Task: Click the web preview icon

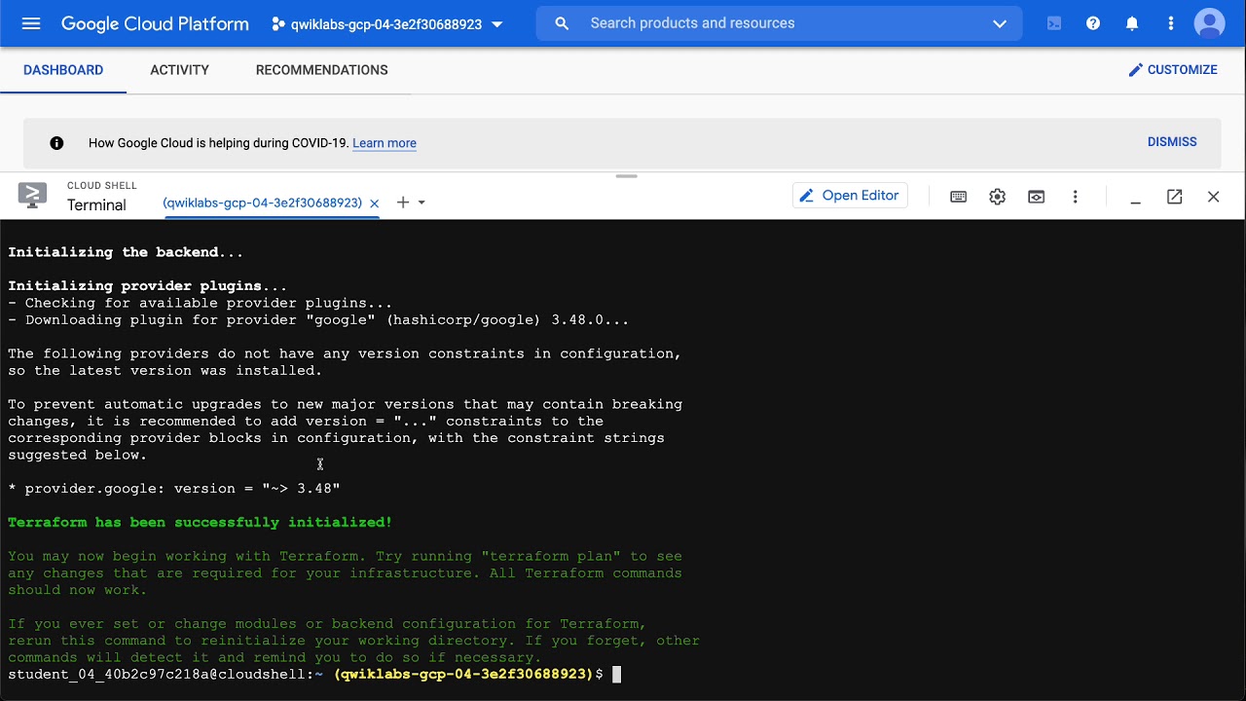Action: pyautogui.click(x=1036, y=197)
